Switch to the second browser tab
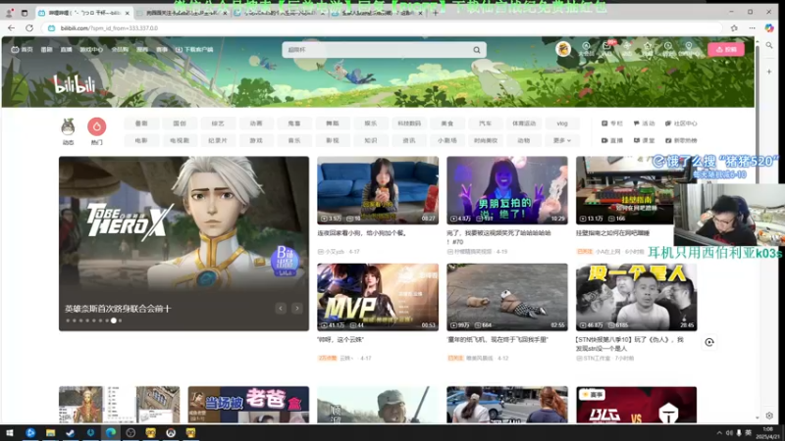This screenshot has width=785, height=441. tap(182, 13)
